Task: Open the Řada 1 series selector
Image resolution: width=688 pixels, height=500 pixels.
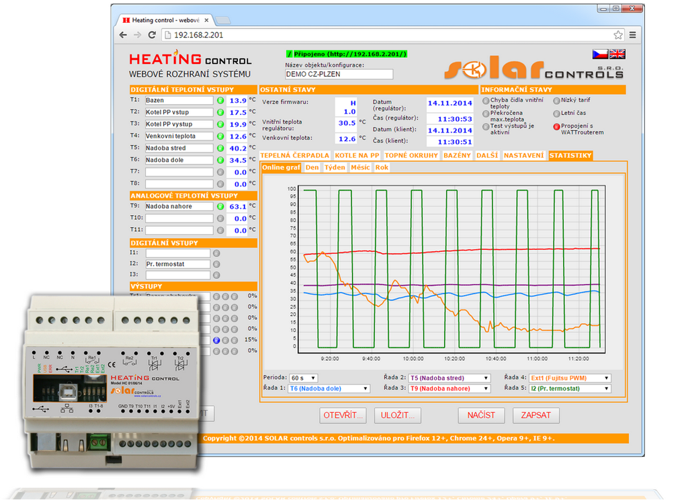Action: [x=329, y=388]
